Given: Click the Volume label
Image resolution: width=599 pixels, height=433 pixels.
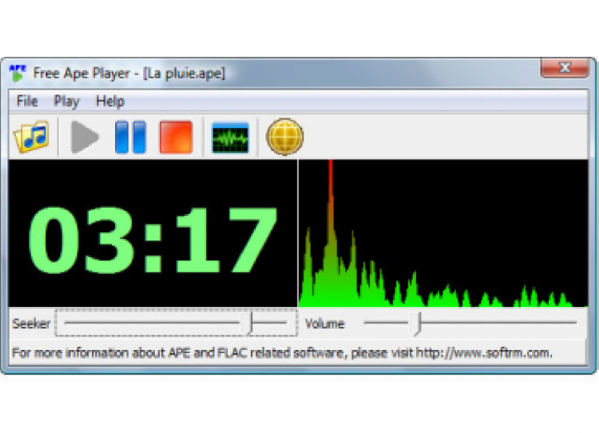Looking at the screenshot, I should [x=325, y=324].
